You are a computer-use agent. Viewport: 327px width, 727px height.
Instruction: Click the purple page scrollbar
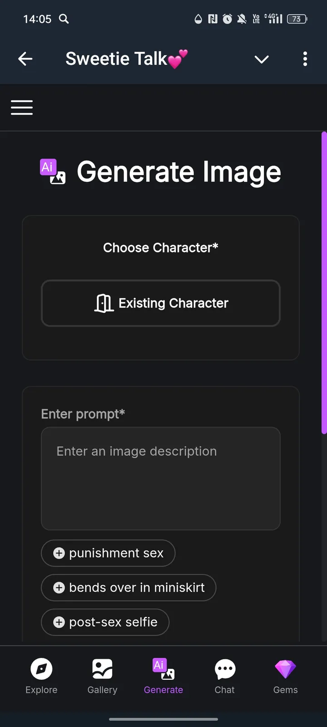[324, 282]
